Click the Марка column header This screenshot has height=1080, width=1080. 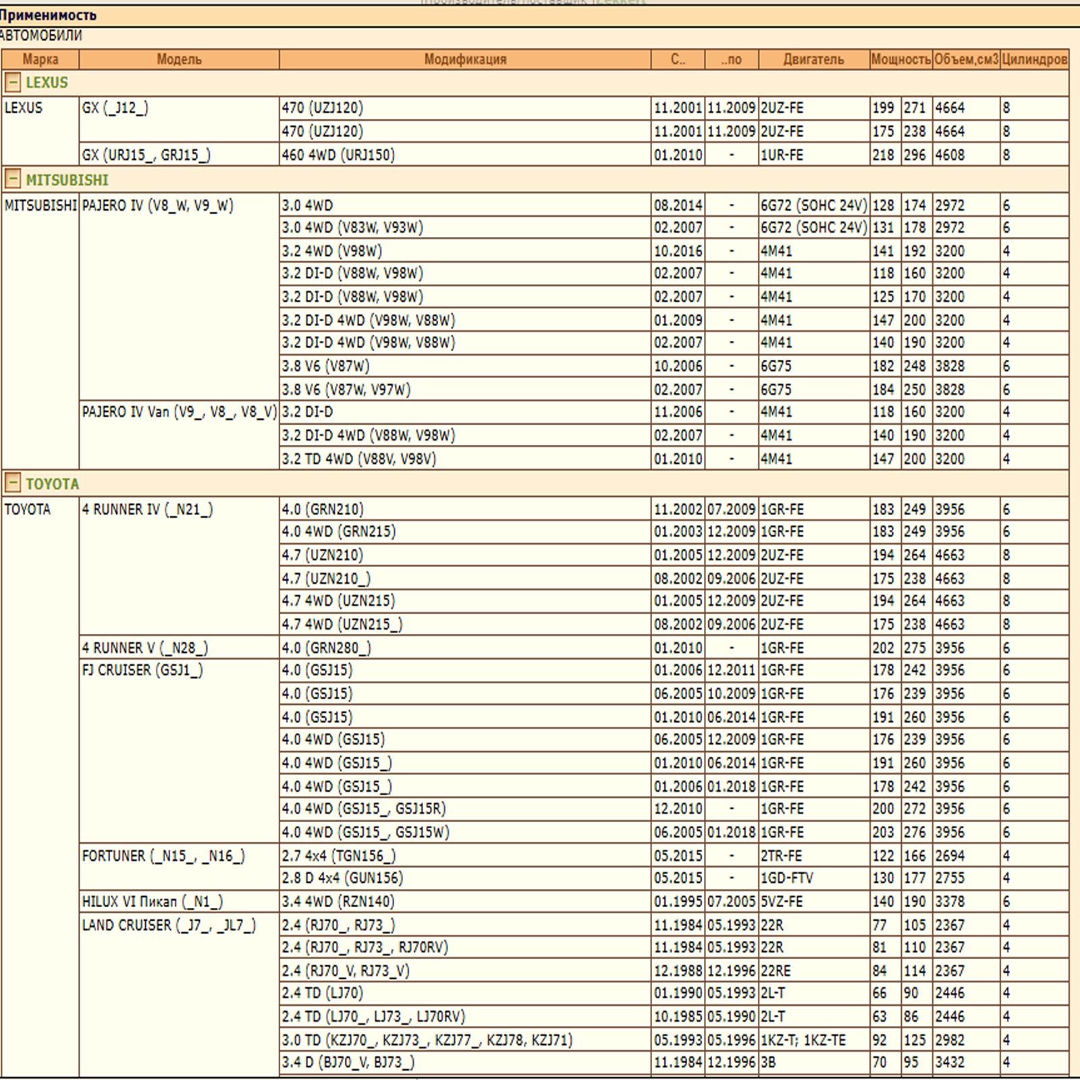(x=40, y=59)
